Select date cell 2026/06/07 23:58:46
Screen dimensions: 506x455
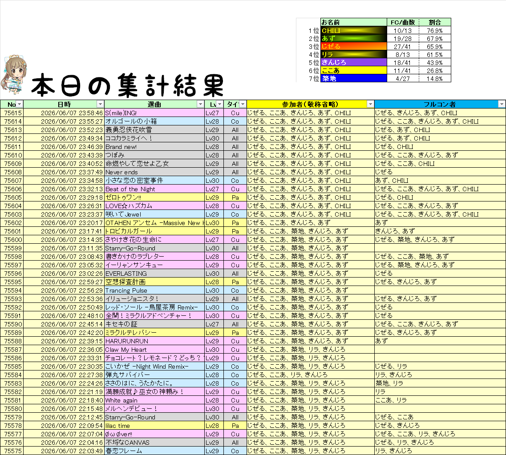64,113
